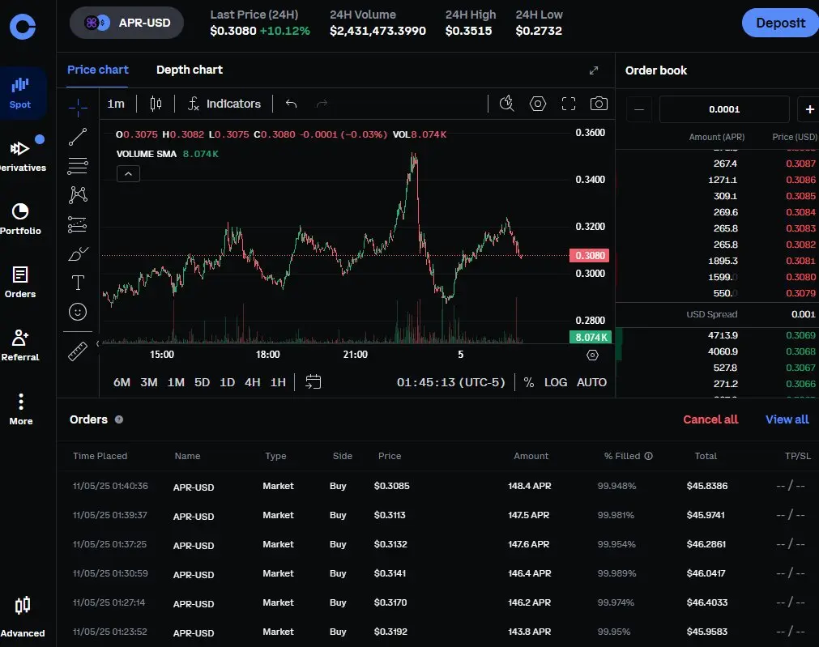Select the Text annotation tool
819x647 pixels.
point(78,283)
